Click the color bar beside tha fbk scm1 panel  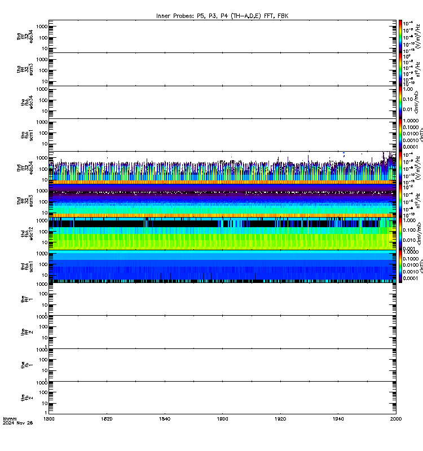(400, 135)
